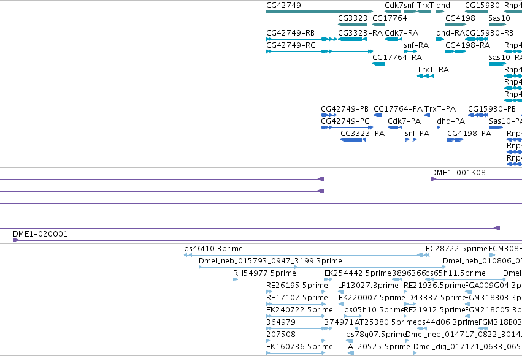This screenshot has height=356, width=522.
Task: Select the CG42749 gene glyph
Action: tap(320, 12)
